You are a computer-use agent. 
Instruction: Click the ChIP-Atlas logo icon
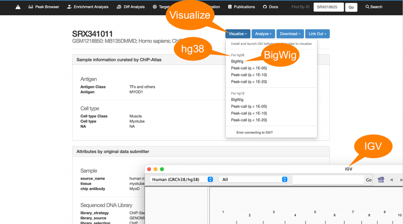click(x=18, y=7)
